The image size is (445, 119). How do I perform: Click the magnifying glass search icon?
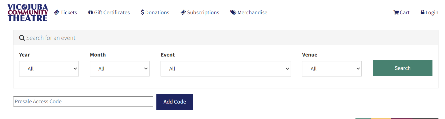point(22,38)
